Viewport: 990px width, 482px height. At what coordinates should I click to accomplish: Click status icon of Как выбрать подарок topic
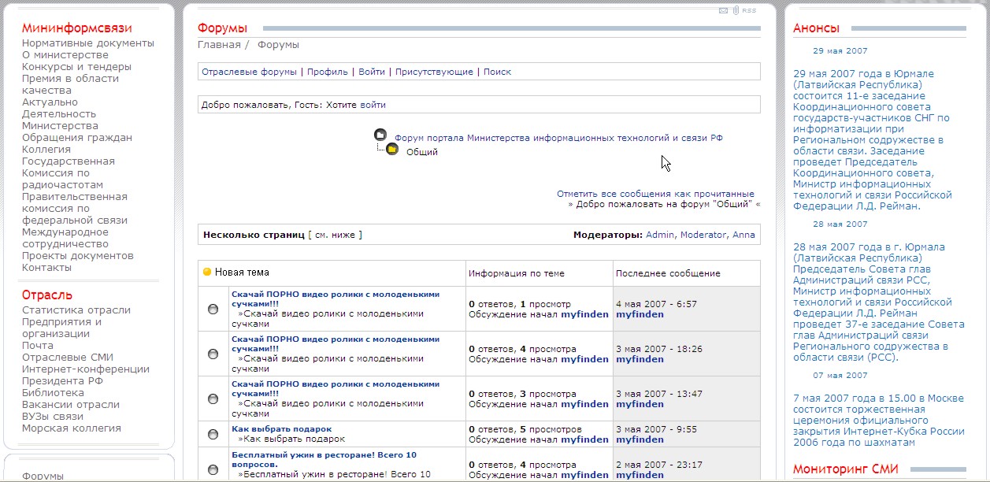coord(213,434)
